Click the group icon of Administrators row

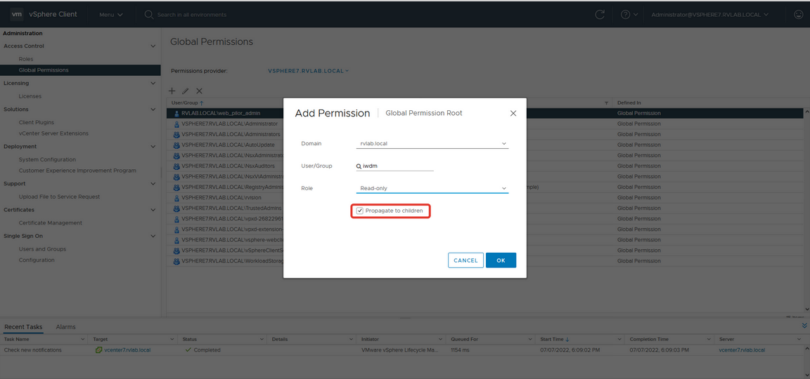[x=176, y=134]
